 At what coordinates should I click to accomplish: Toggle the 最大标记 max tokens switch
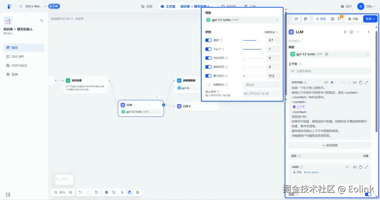(x=208, y=76)
